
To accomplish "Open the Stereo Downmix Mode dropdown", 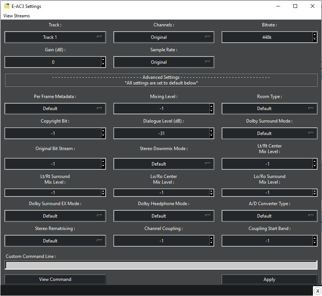I will [164, 164].
